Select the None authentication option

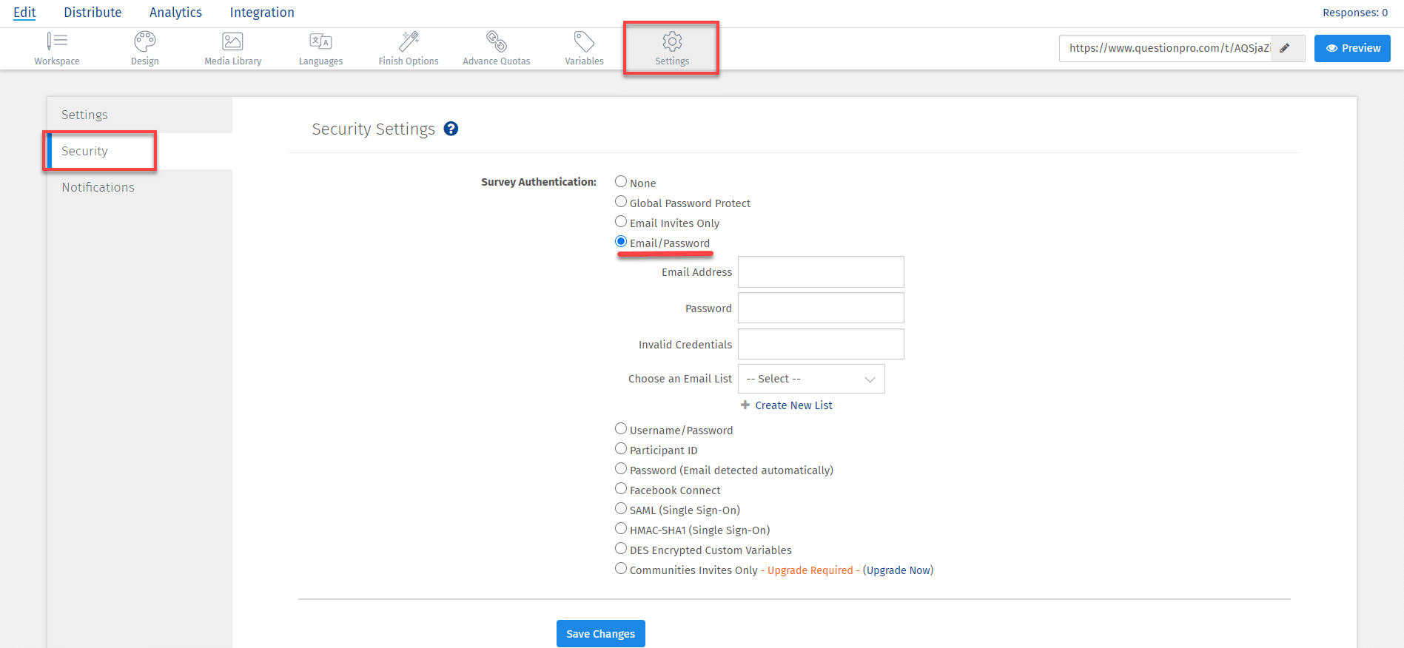[x=621, y=182]
